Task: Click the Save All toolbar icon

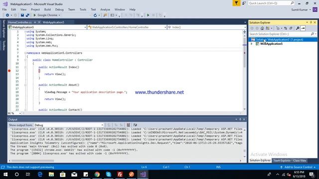Action: click(27, 15)
